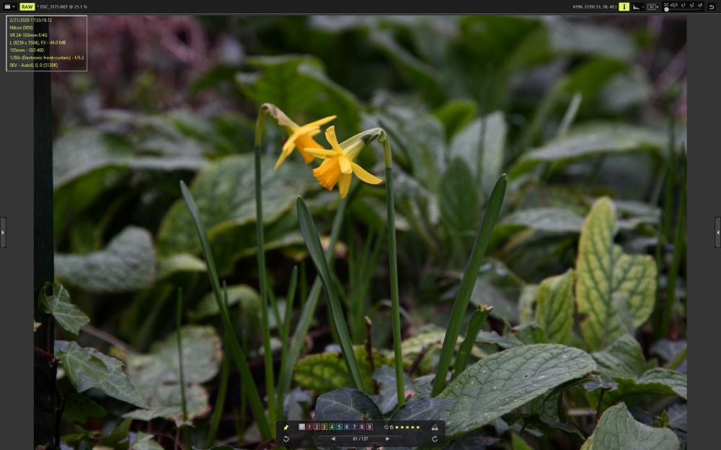This screenshot has width=721, height=450.
Task: Rotate image clockwise
Action: click(x=435, y=439)
